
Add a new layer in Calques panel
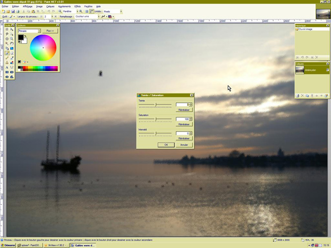point(298,96)
